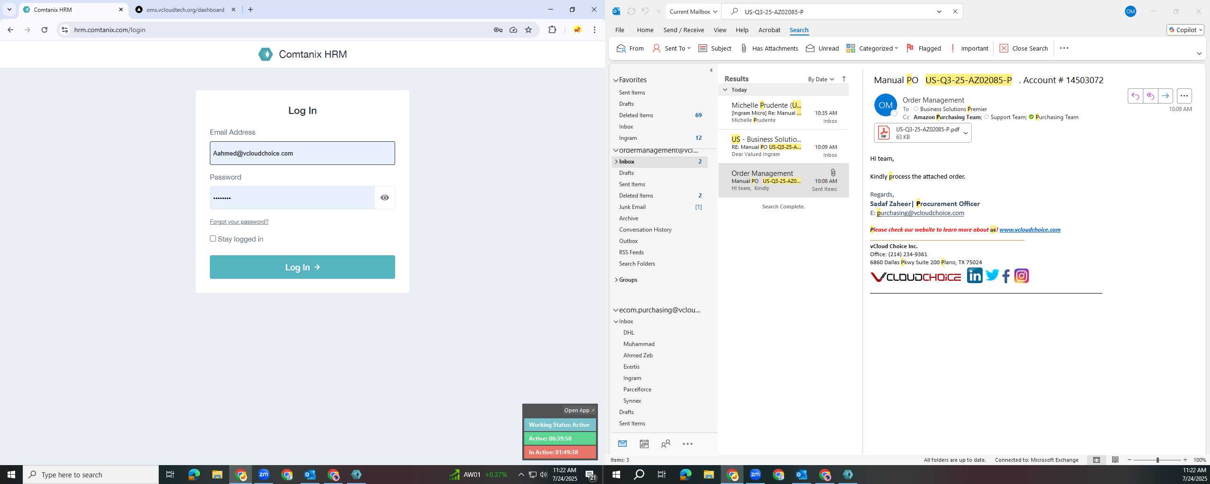Show password with eye icon
Screen dimensions: 1210x484
[385, 198]
